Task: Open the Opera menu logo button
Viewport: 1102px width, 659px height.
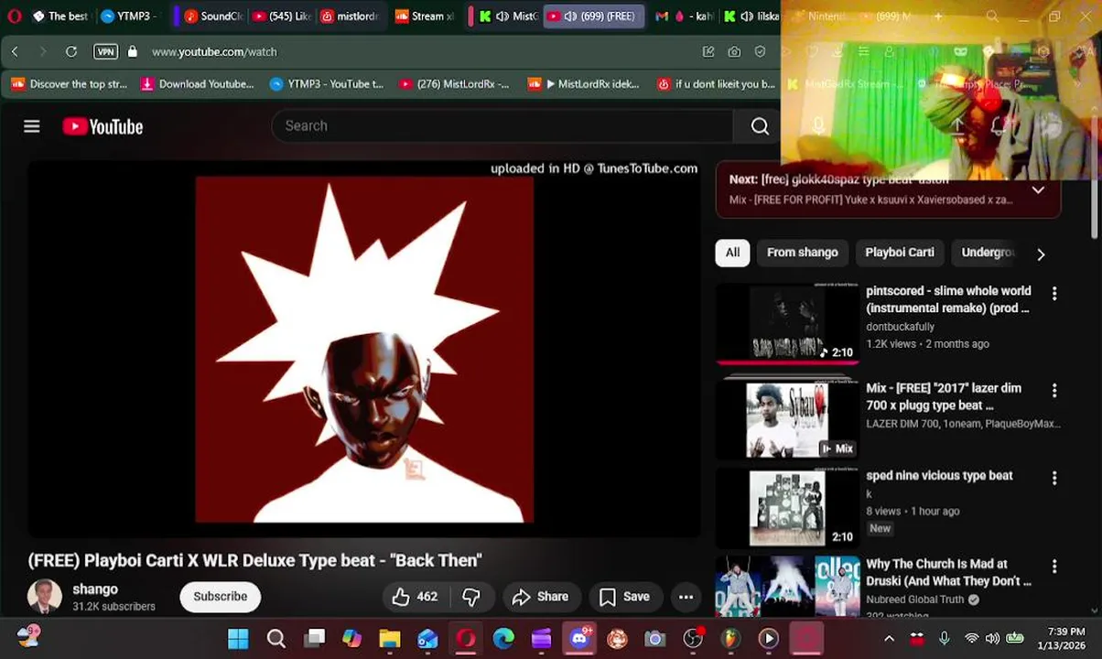Action: tap(14, 16)
